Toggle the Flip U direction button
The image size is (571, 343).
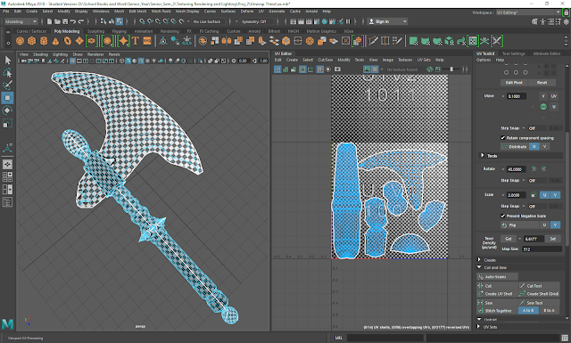tap(544, 225)
